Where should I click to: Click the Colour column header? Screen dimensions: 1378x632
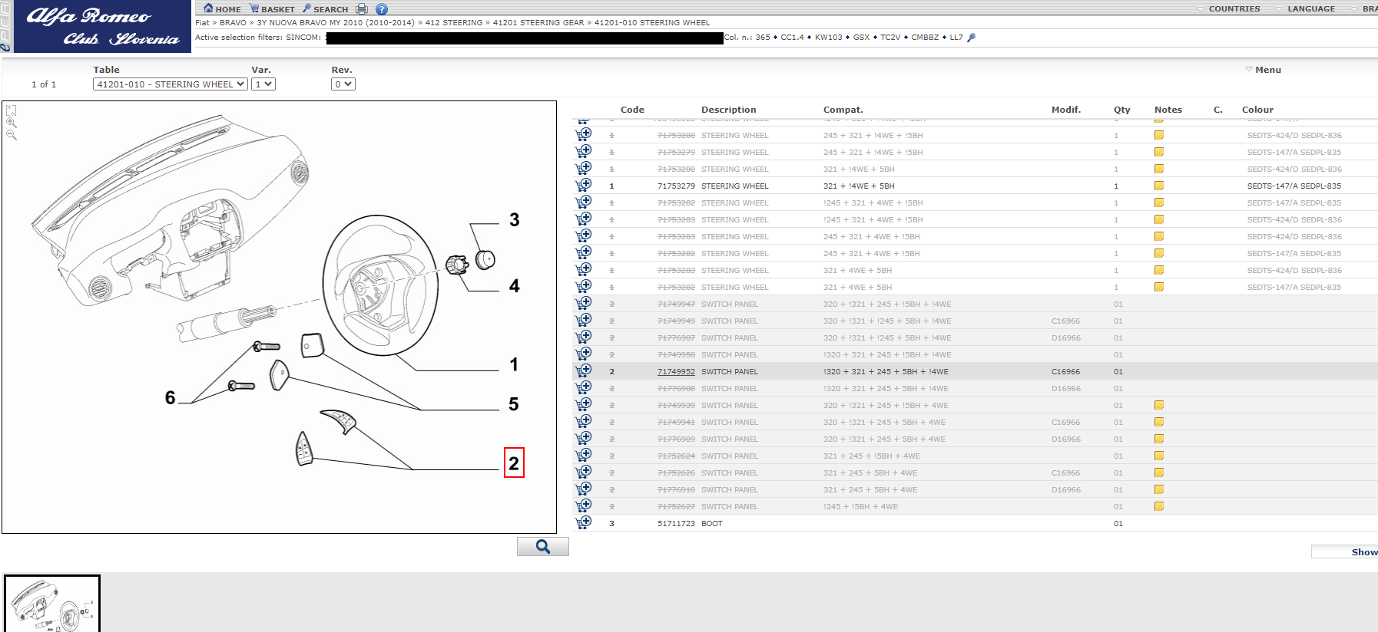(1257, 110)
